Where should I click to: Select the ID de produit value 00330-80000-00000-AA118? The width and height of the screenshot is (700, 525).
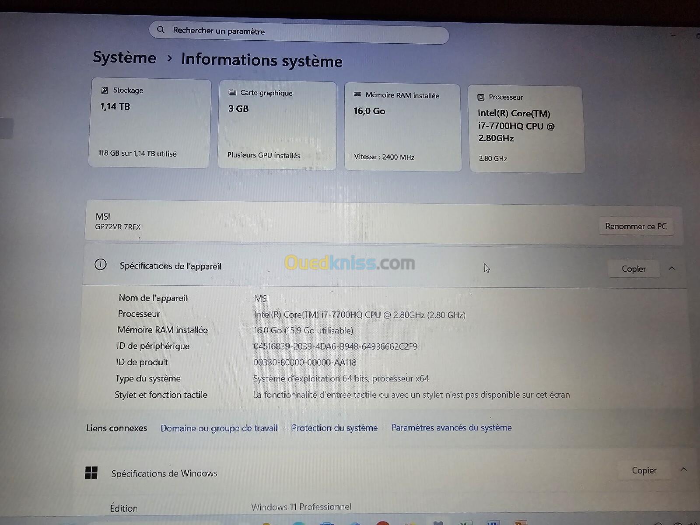pyautogui.click(x=305, y=362)
